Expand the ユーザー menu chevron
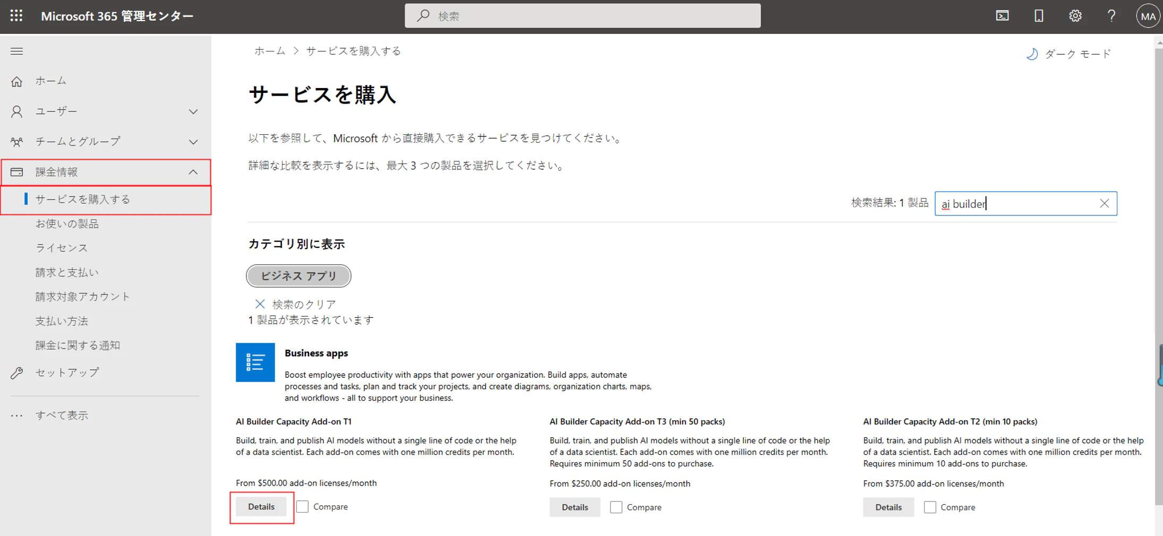Viewport: 1163px width, 536px height. [x=193, y=111]
